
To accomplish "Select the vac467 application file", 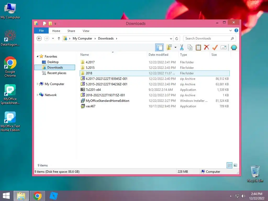I will (x=154, y=106).
